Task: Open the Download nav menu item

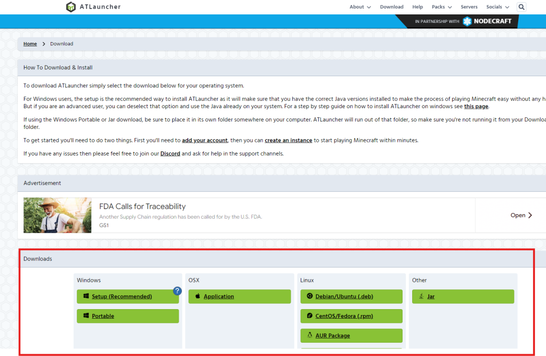Action: (x=391, y=7)
